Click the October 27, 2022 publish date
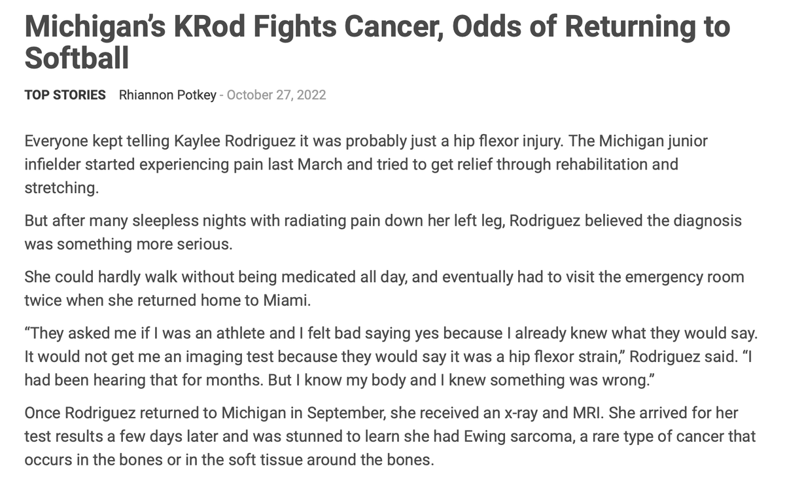Image resolution: width=785 pixels, height=483 pixels. 276,95
